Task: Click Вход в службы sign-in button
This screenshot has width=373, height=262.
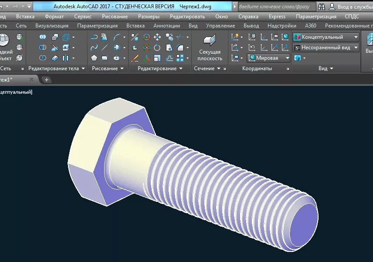Action: coord(351,7)
